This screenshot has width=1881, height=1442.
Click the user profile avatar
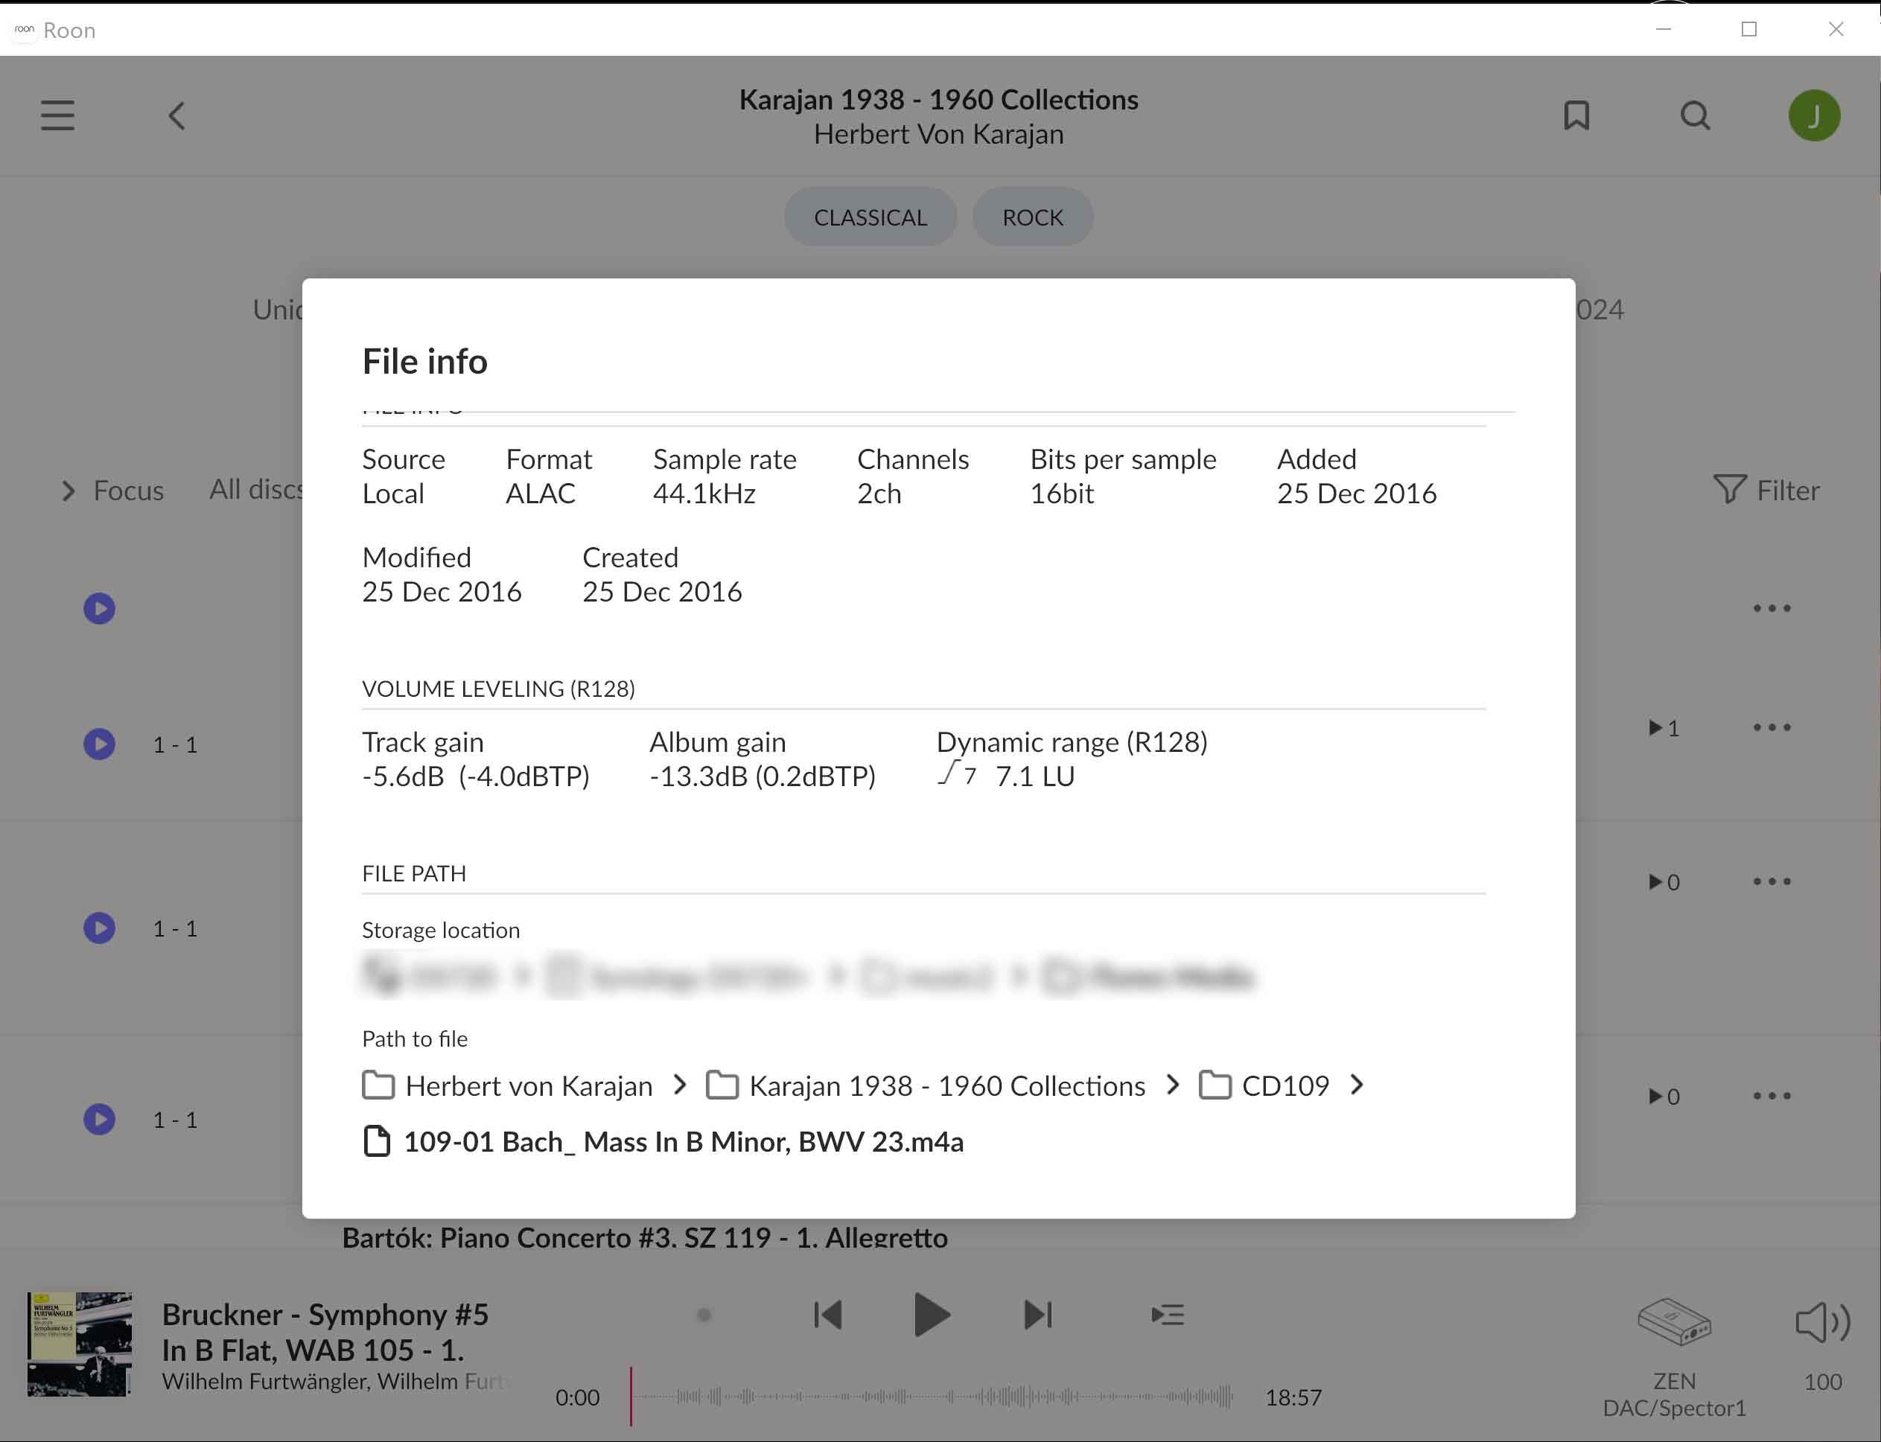[1815, 115]
